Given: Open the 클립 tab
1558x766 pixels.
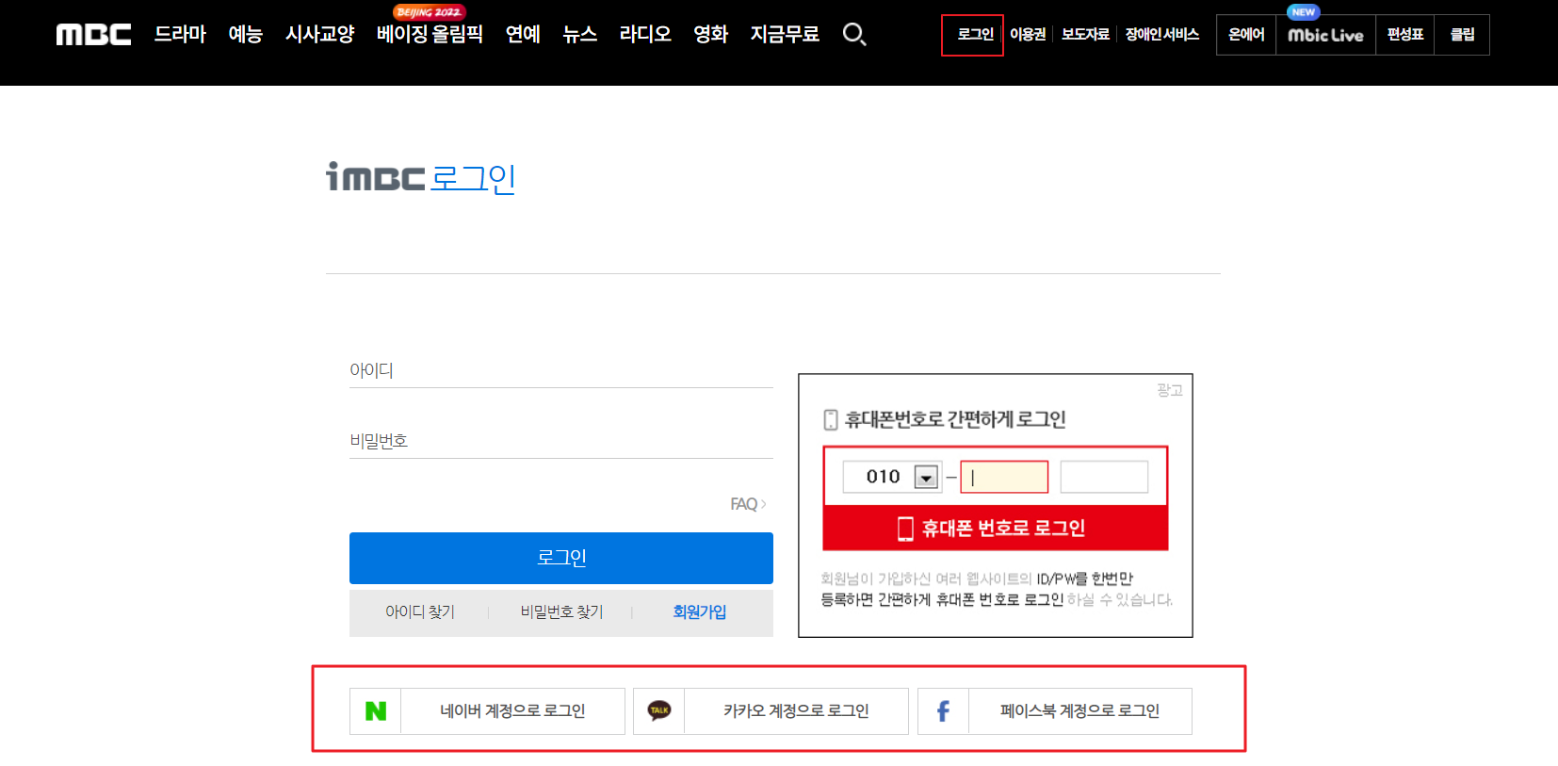Looking at the screenshot, I should click(1462, 35).
